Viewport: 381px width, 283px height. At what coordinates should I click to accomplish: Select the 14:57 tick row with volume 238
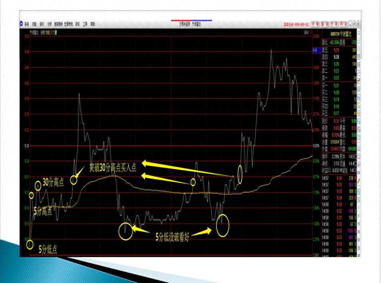point(339,178)
